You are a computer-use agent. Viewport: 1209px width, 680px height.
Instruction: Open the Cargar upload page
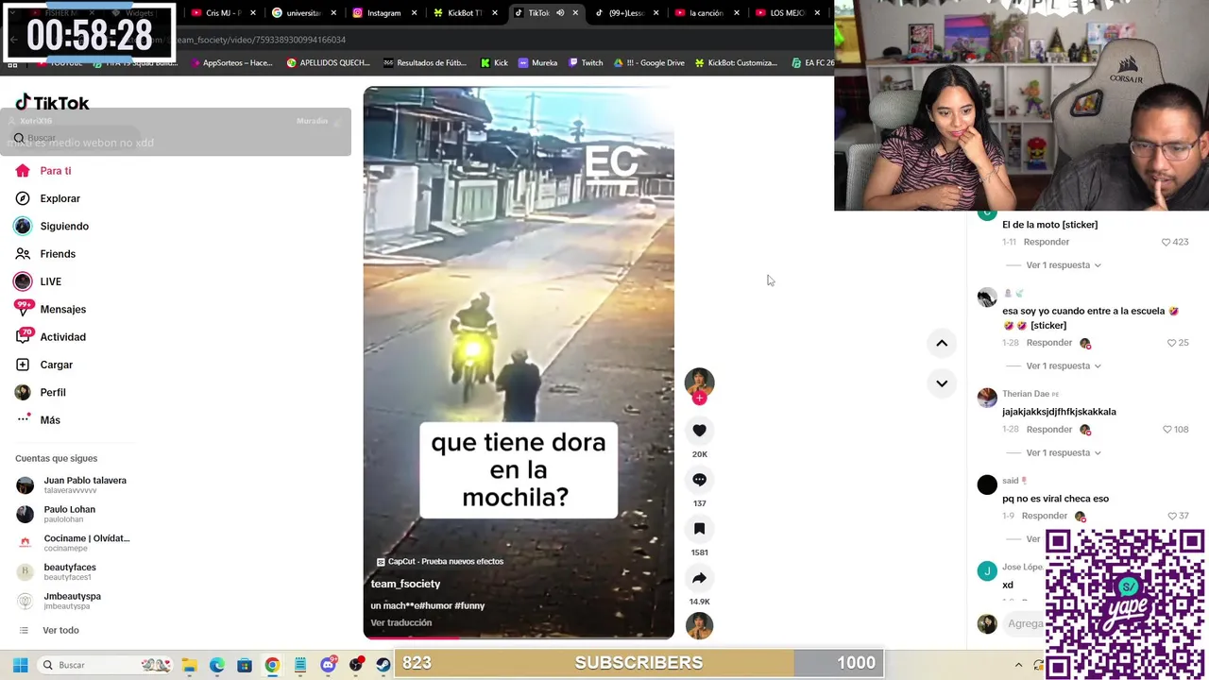click(43, 365)
